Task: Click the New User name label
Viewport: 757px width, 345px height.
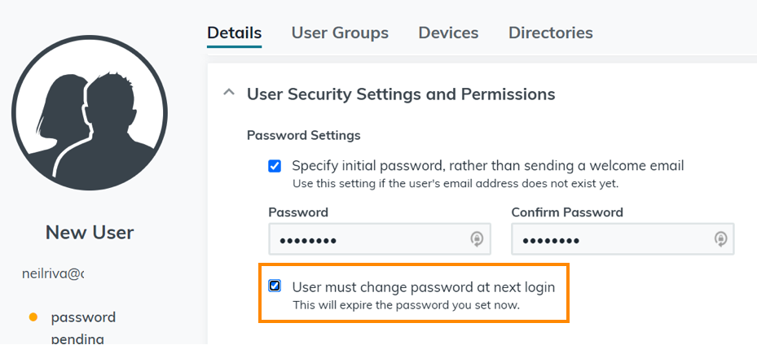Action: point(90,233)
